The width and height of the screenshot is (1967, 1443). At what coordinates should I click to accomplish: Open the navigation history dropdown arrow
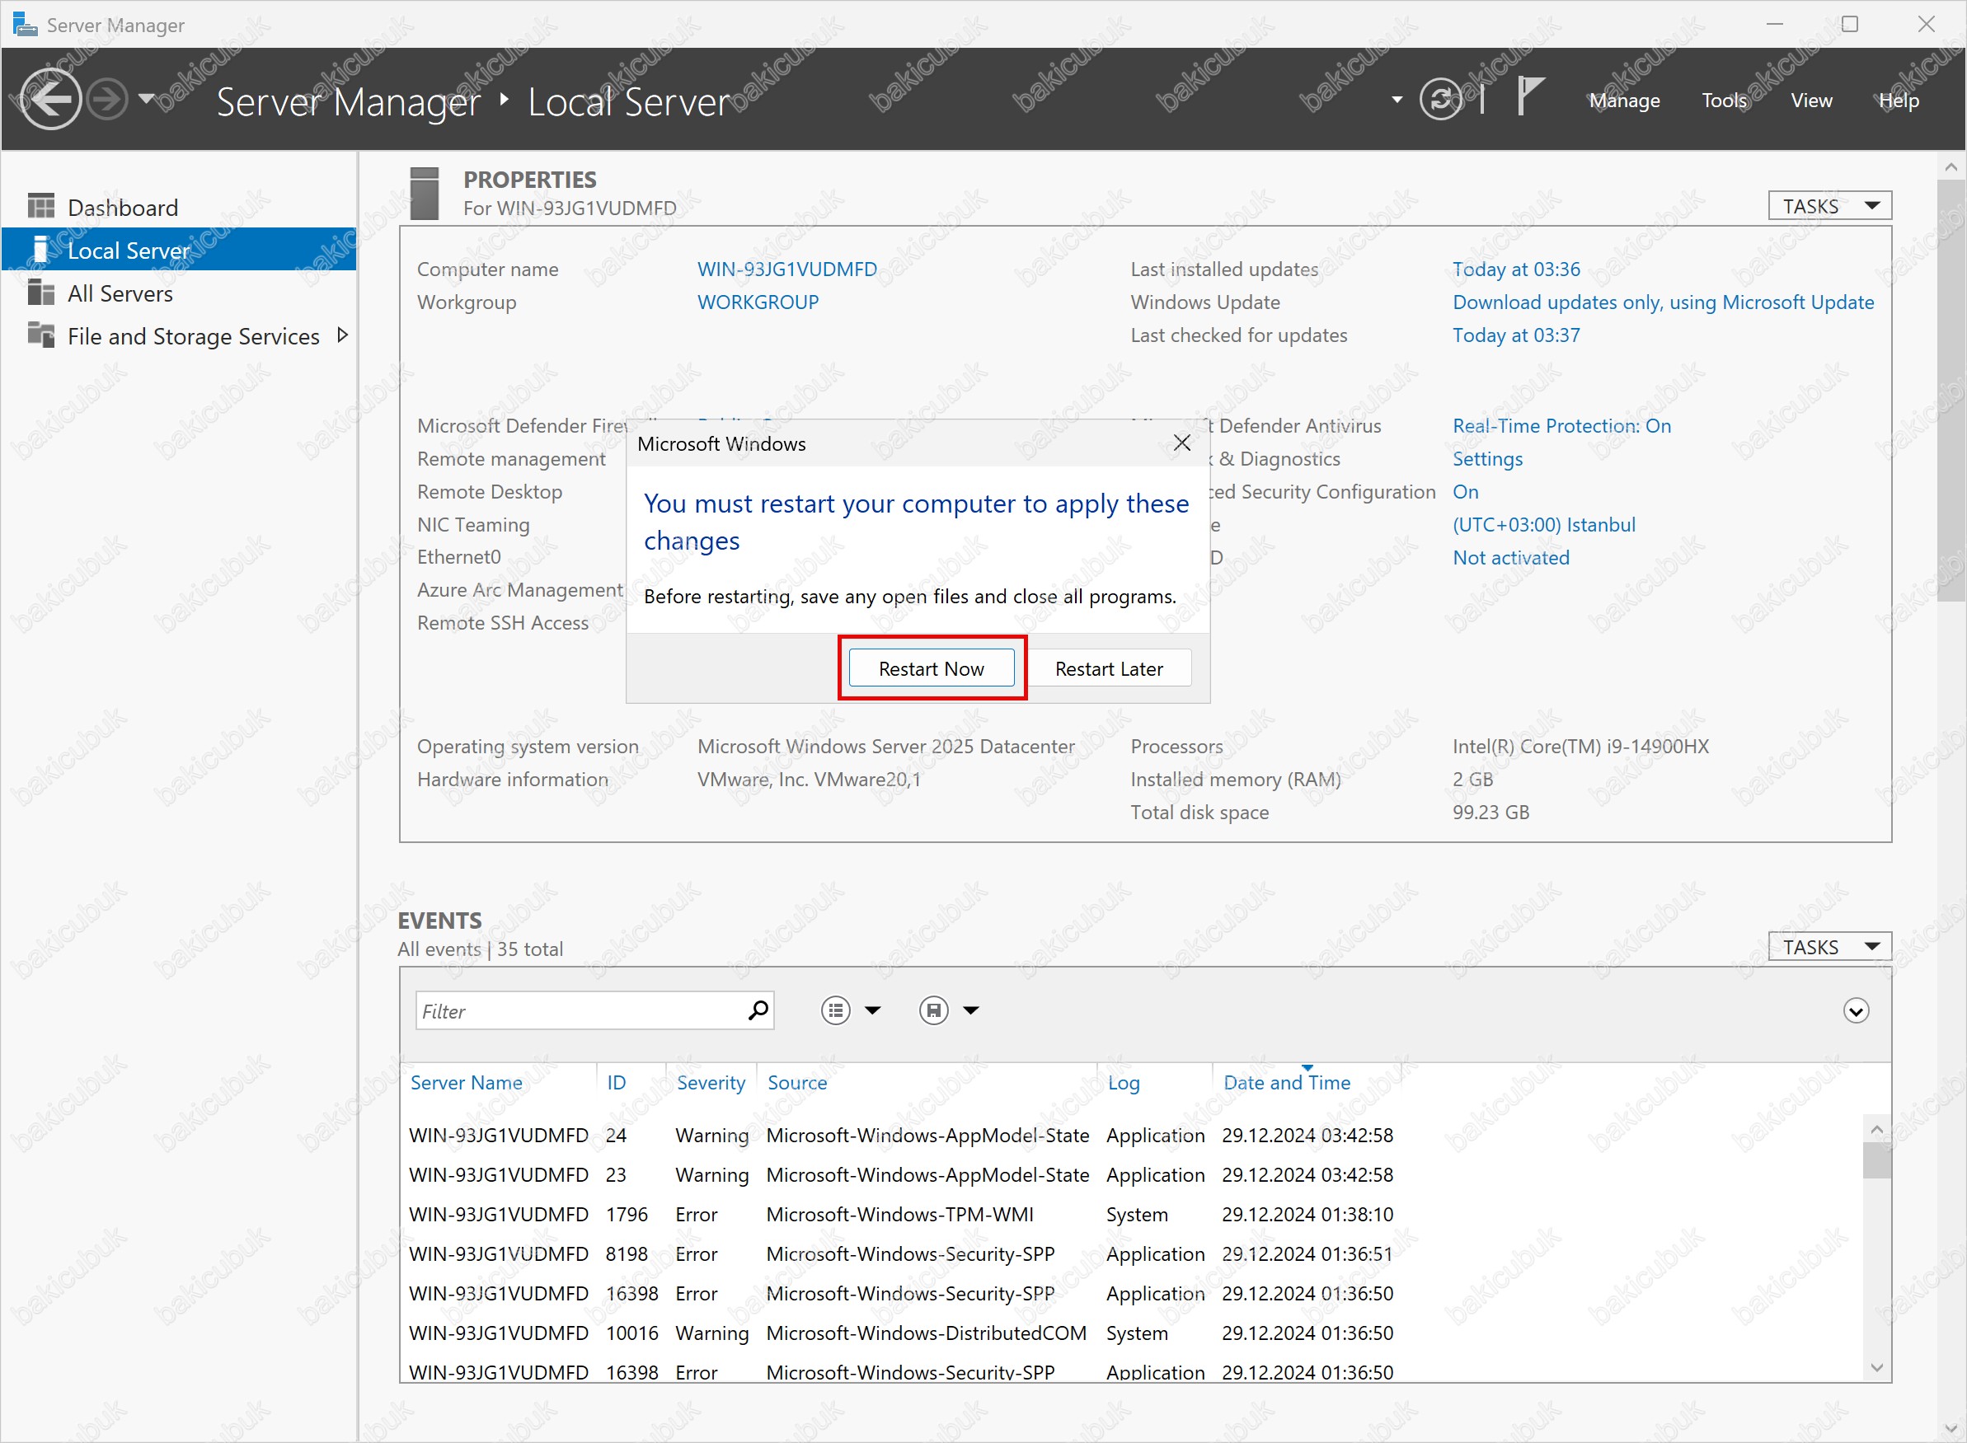click(x=147, y=99)
